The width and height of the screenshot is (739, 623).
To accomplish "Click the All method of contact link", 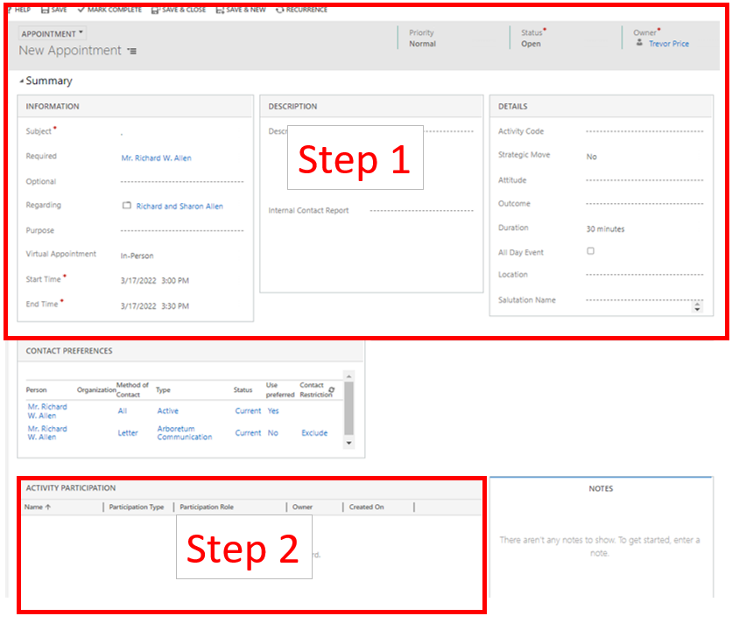I will click(x=123, y=411).
